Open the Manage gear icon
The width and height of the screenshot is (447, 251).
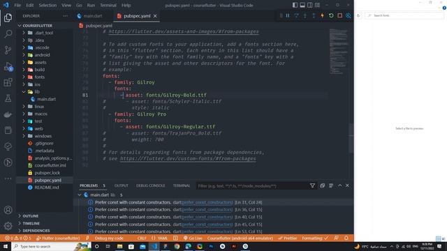(8, 226)
